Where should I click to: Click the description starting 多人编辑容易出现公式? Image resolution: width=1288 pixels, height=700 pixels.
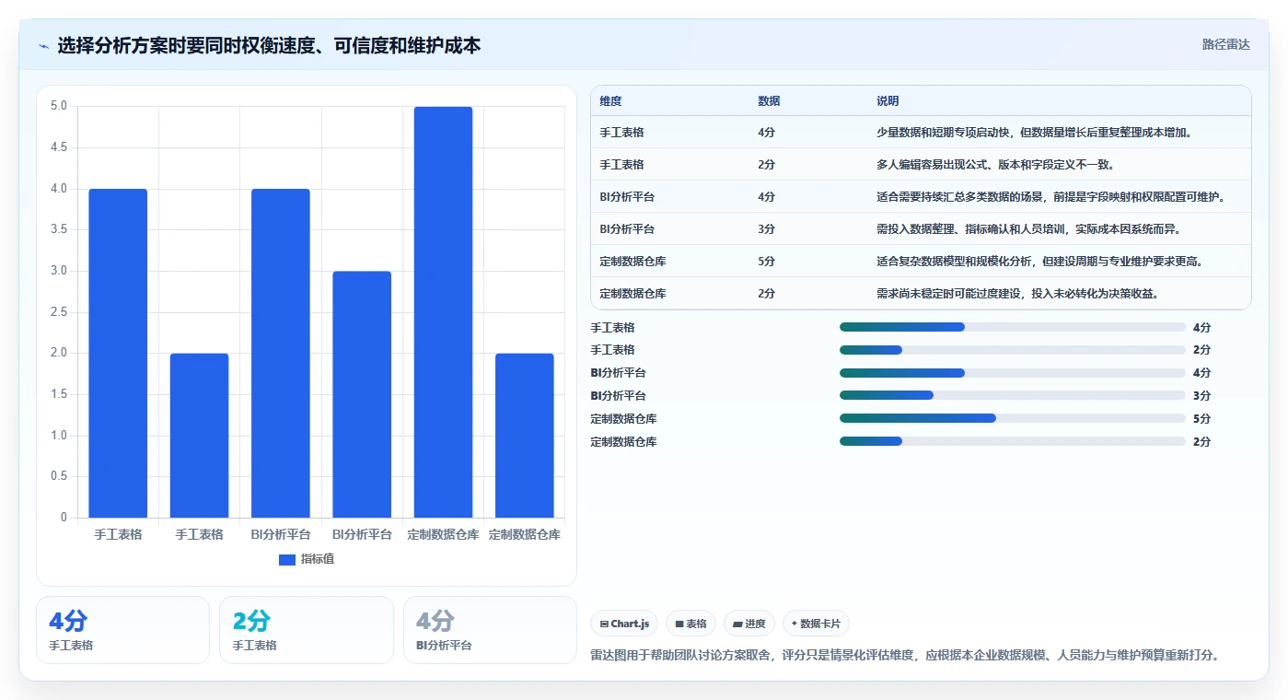click(x=996, y=165)
